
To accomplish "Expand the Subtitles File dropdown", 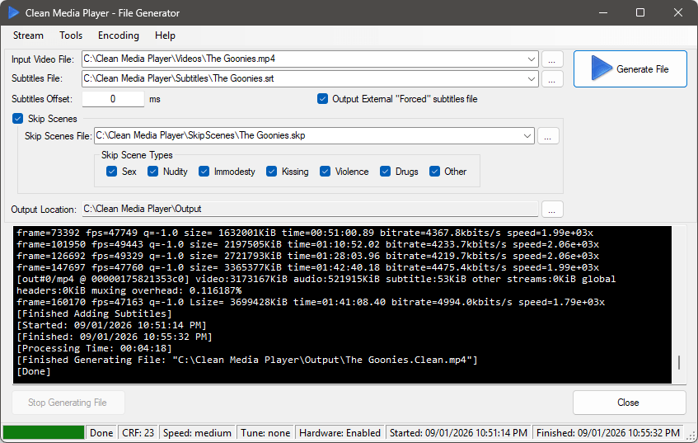I will pos(531,78).
